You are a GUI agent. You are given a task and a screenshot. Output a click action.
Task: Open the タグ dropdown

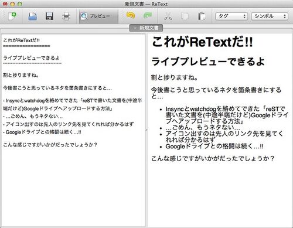click(231, 16)
